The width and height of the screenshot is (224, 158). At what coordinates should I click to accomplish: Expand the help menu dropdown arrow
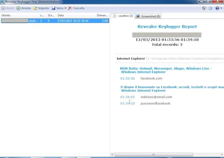point(221,8)
